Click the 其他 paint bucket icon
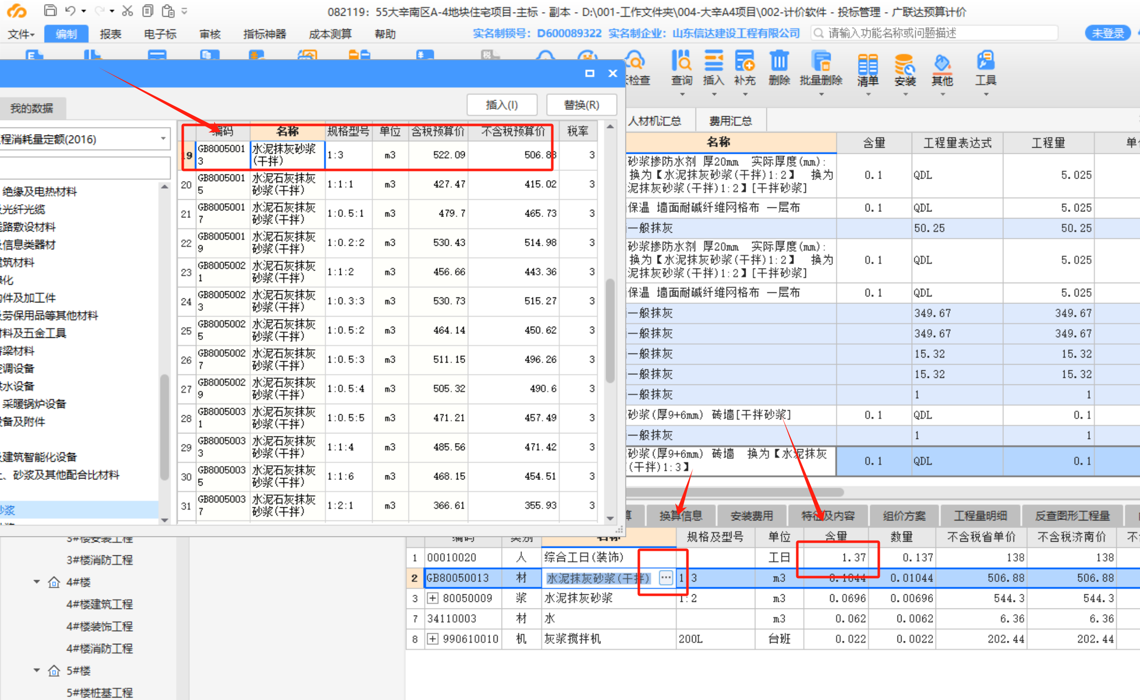 [942, 64]
